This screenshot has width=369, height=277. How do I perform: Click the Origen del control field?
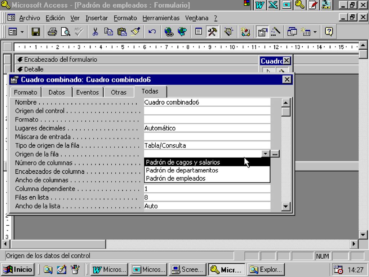[207, 111]
